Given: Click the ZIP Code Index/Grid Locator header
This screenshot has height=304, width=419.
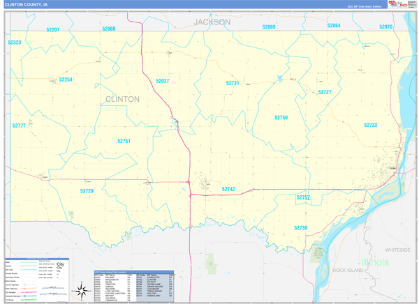Looking at the screenshot, I should (x=134, y=272).
